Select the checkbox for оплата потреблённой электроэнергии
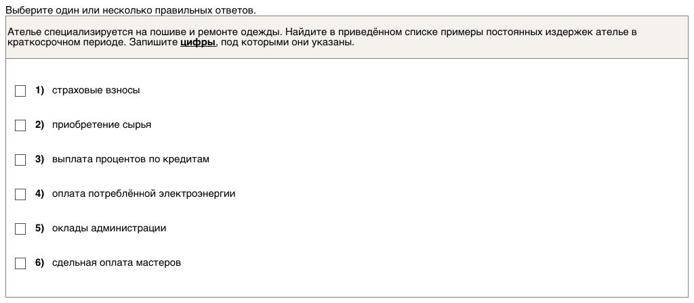Image resolution: width=694 pixels, height=303 pixels. tap(20, 194)
